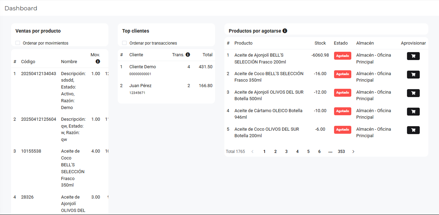The image size is (439, 215).
Task: Click pagination ellipsis to jump pages
Action: 330,152
